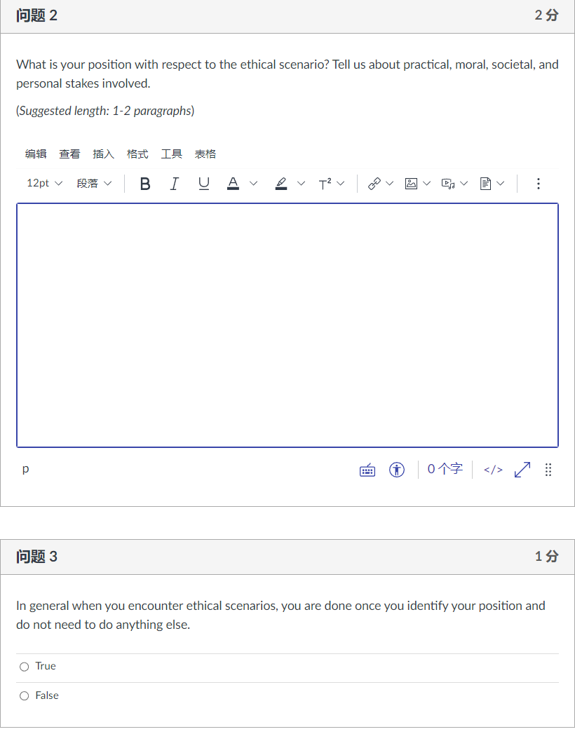Click the p element path indicator
575x734 pixels.
25,469
